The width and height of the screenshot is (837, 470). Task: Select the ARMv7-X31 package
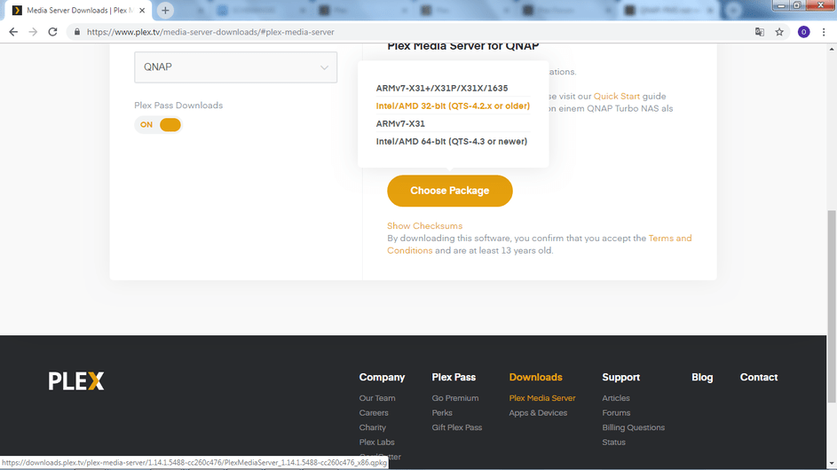(x=400, y=123)
